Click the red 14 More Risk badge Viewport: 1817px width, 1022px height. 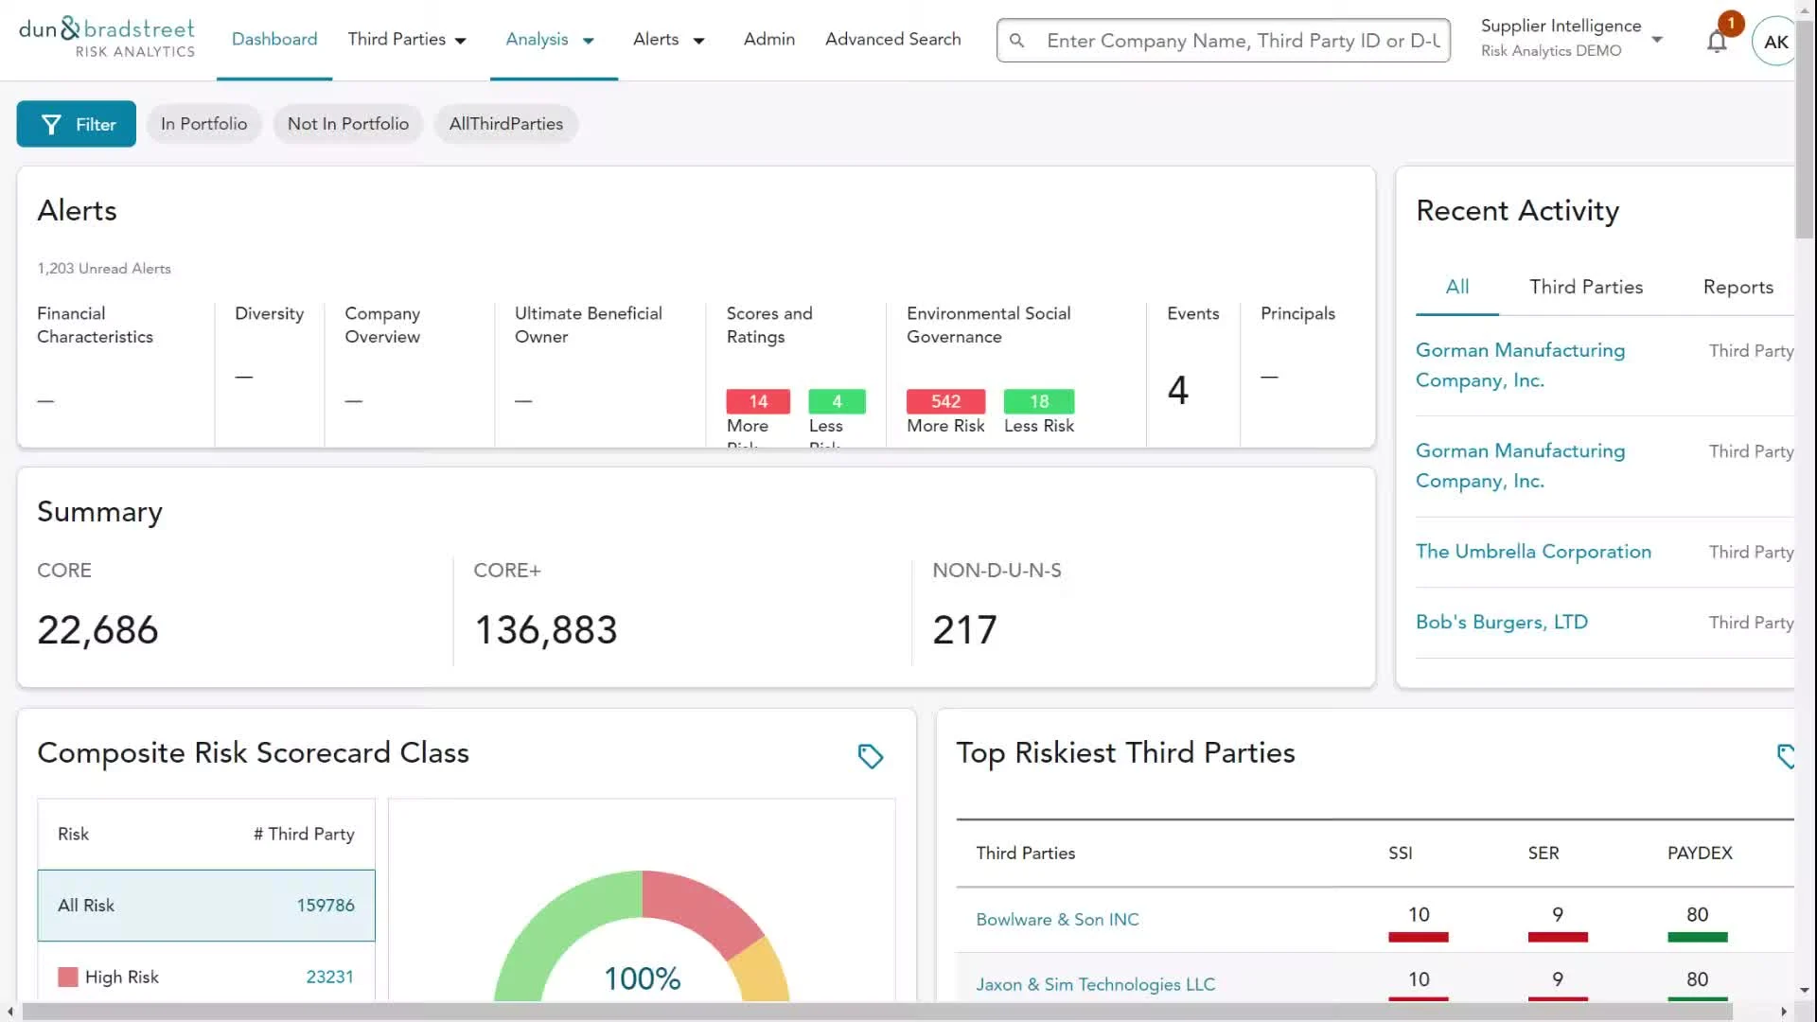(757, 401)
